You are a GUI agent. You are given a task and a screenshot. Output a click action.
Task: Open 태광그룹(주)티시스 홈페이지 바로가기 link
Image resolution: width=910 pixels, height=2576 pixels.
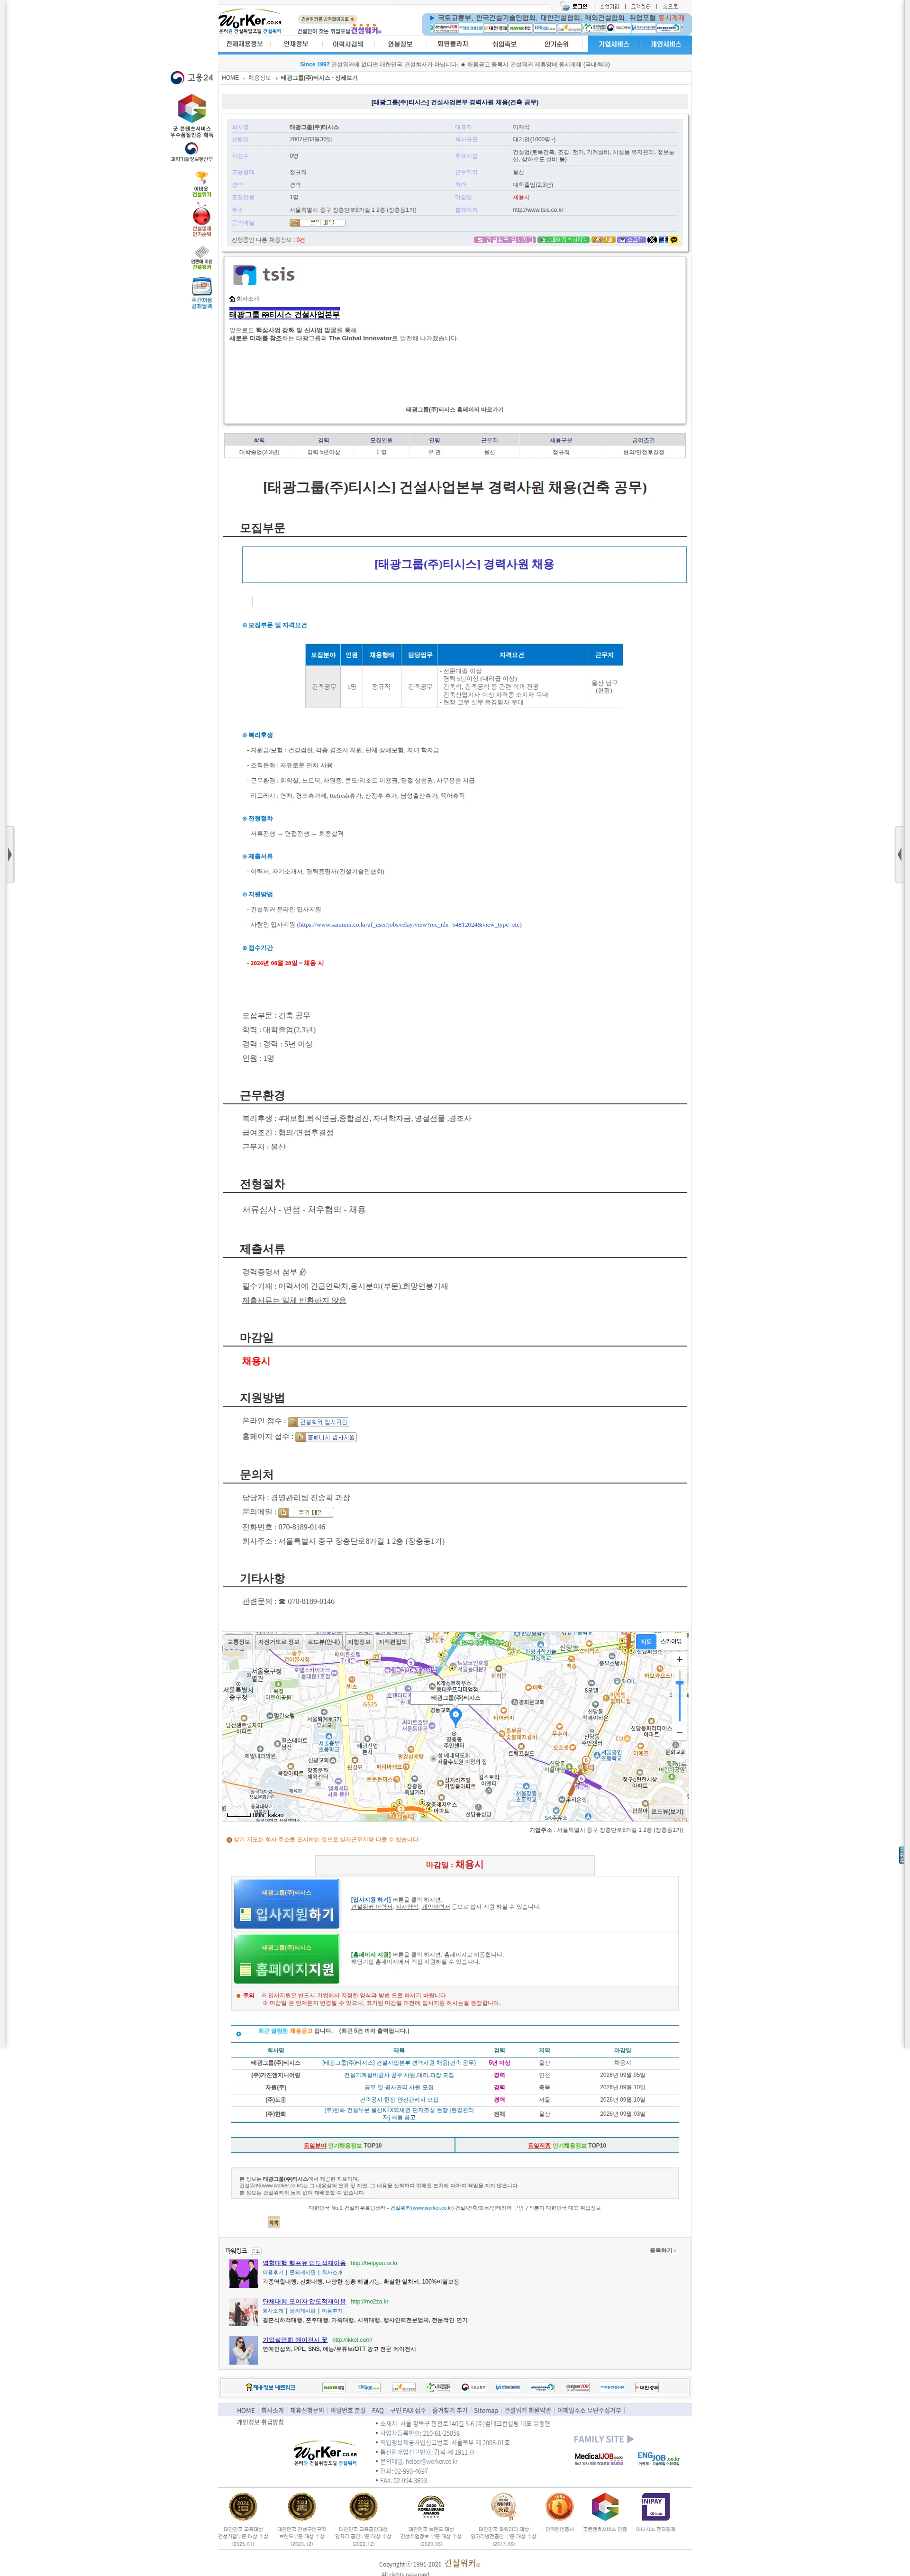point(455,409)
